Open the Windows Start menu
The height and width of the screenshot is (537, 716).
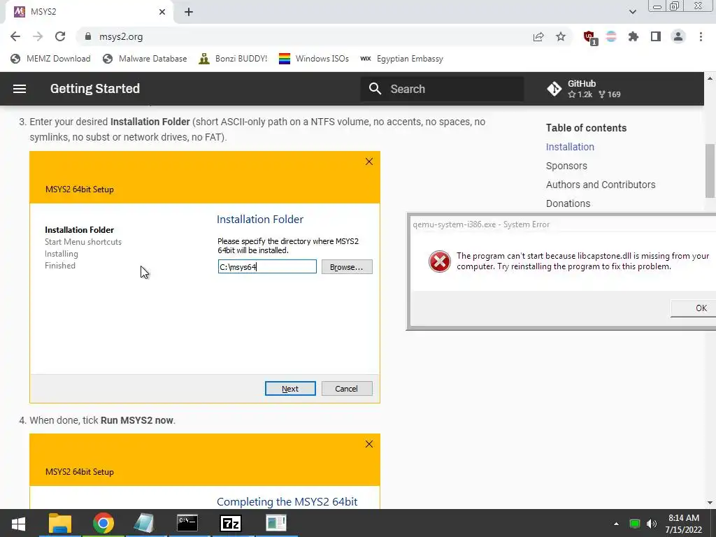(18, 523)
